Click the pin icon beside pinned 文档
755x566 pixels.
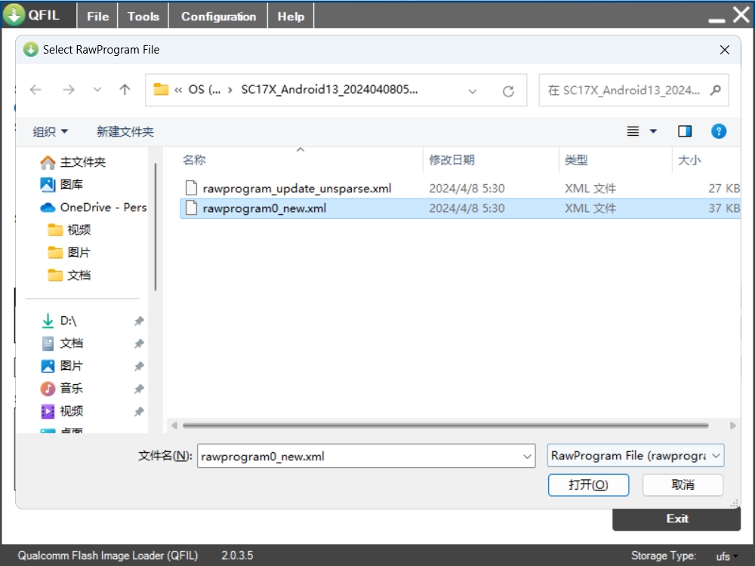click(x=139, y=343)
